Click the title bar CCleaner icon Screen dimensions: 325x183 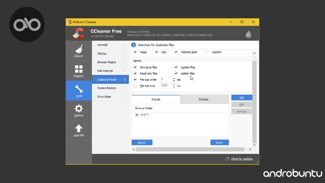(70, 22)
